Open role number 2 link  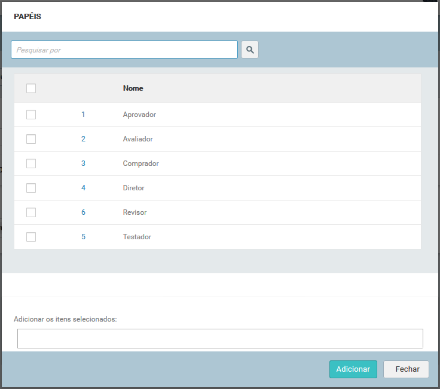(83, 139)
